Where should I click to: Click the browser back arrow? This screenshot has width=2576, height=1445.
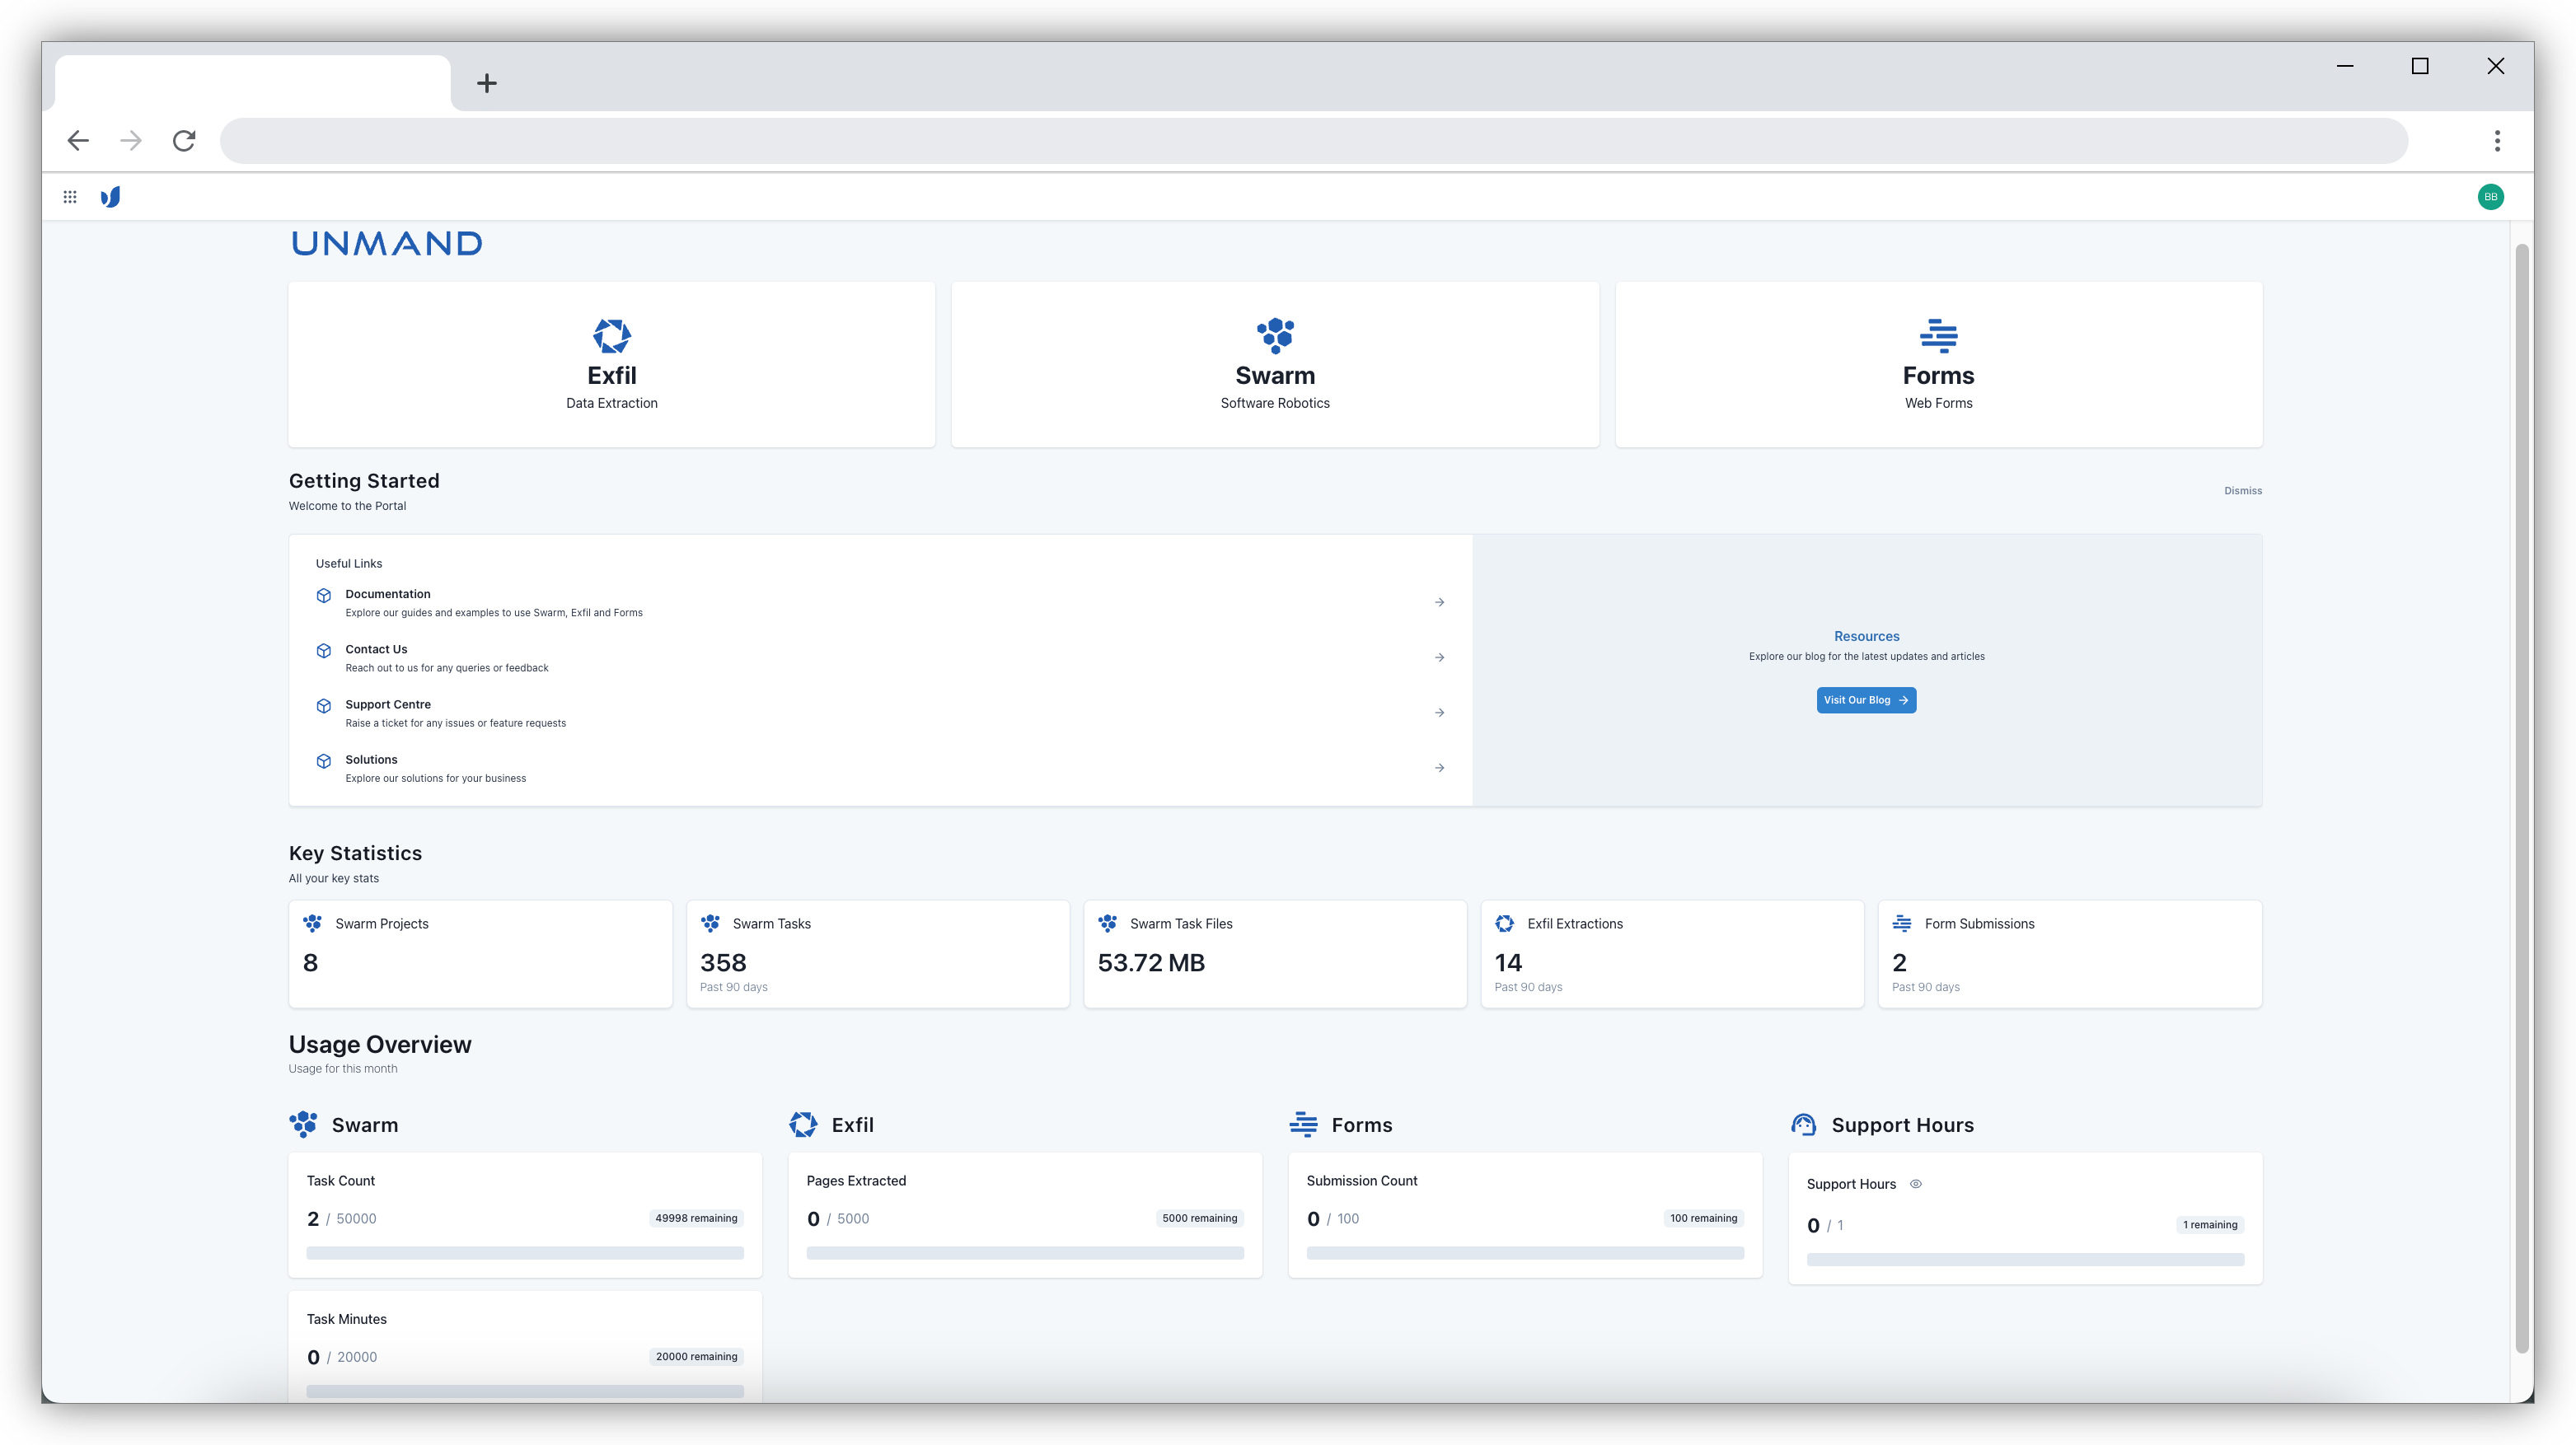pyautogui.click(x=78, y=141)
